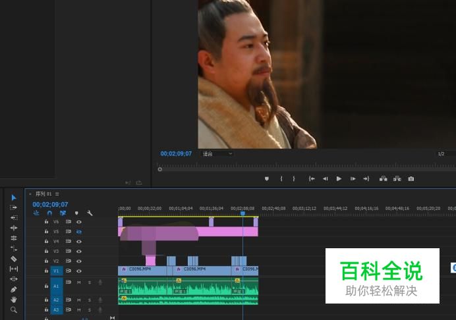
Task: Hide track V3 with eye icon
Action: 79,252
